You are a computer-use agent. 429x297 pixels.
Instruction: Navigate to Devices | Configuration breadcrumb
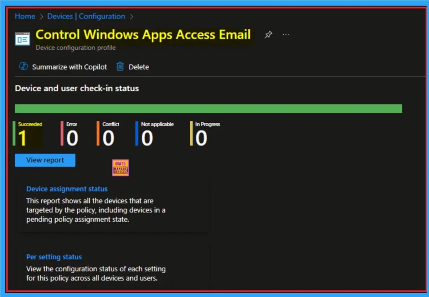[86, 16]
